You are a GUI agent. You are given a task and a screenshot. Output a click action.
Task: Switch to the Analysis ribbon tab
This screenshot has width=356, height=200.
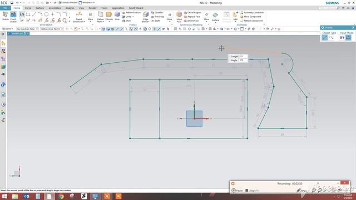pos(70,8)
